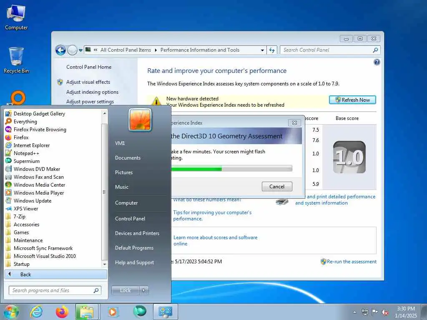This screenshot has width=427, height=320.
Task: Click Re-run the assessment link
Action: click(352, 262)
